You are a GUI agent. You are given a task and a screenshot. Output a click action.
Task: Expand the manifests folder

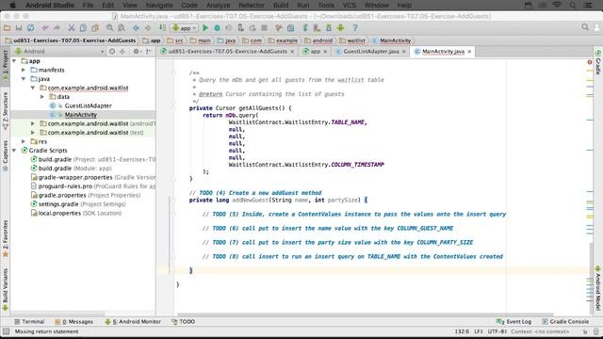tap(24, 70)
